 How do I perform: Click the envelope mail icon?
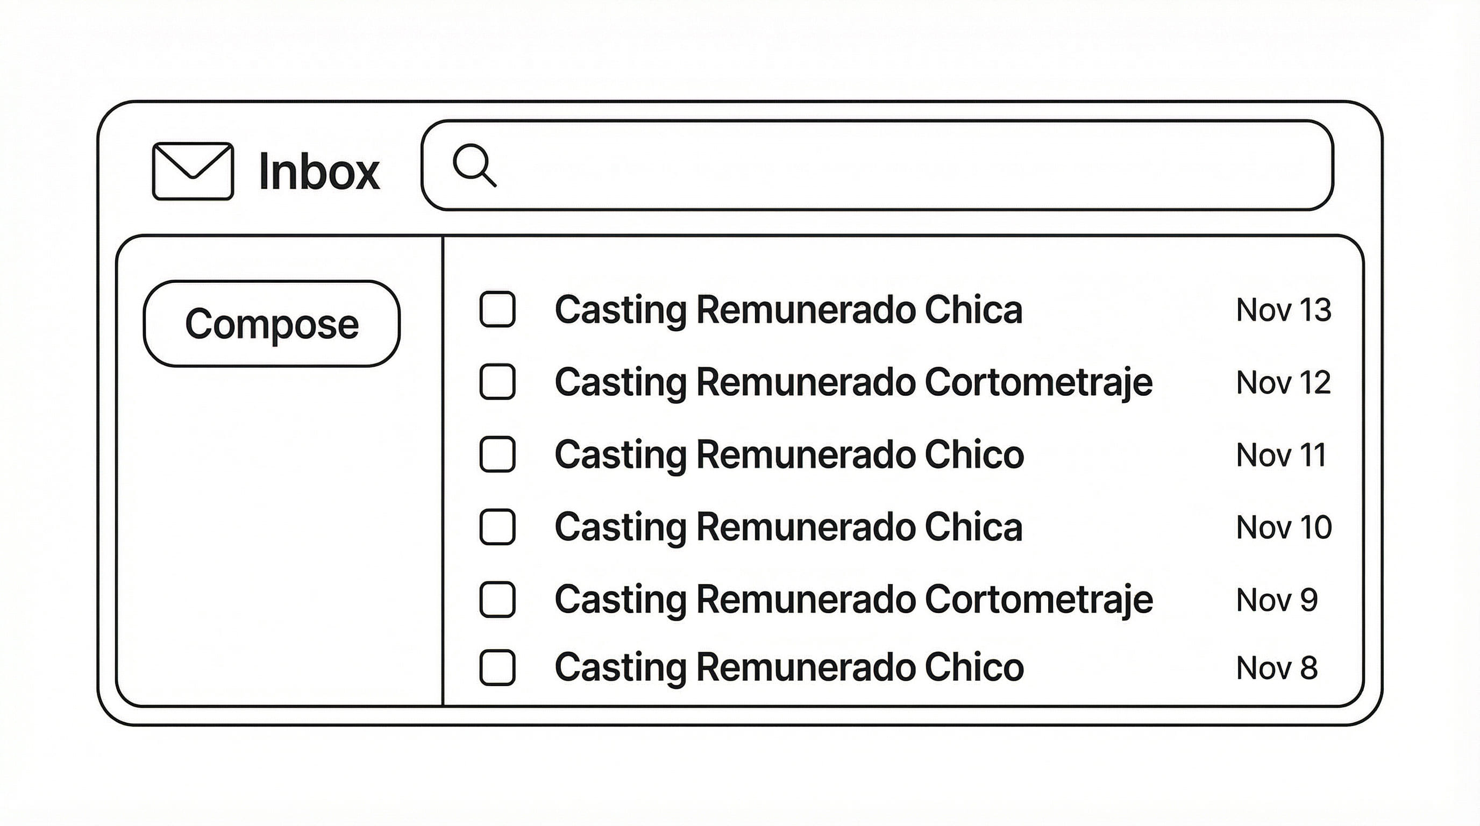(x=193, y=171)
